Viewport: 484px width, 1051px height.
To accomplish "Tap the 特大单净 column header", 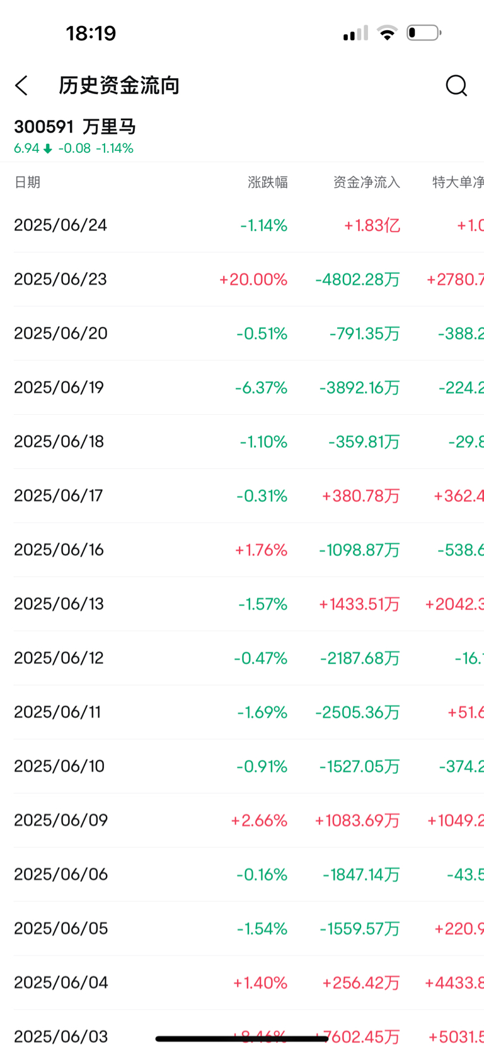I will pos(458,182).
